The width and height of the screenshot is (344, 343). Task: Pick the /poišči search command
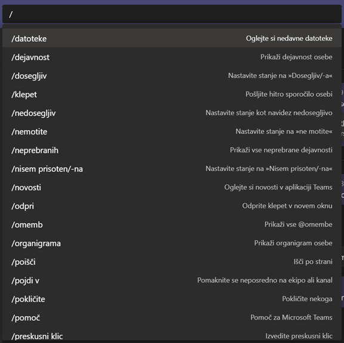pos(172,262)
